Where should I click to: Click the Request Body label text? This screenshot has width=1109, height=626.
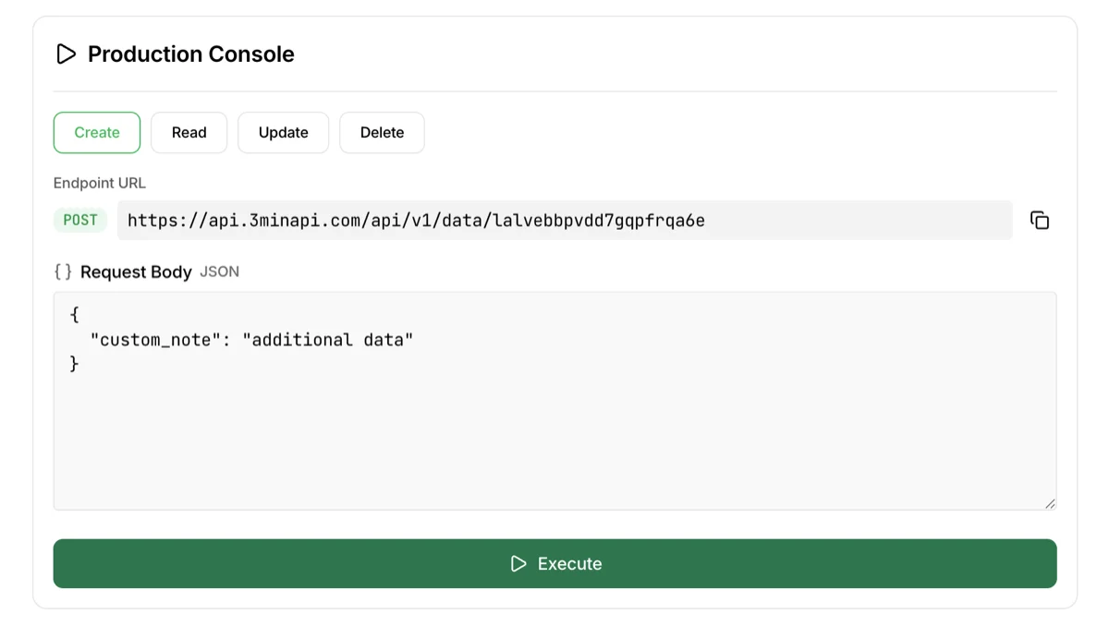136,271
